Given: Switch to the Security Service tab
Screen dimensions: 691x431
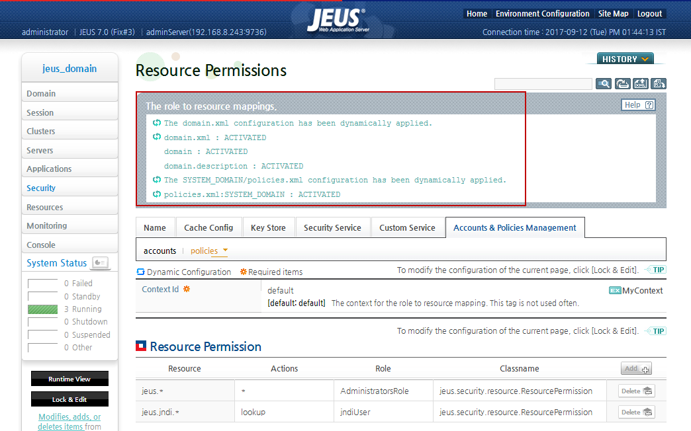Looking at the screenshot, I should 332,227.
